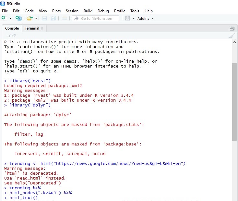Viewport: 238px width, 201px height.
Task: Open the Build menu
Action: (x=88, y=11)
